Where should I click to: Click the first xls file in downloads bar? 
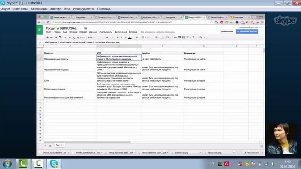(55, 153)
